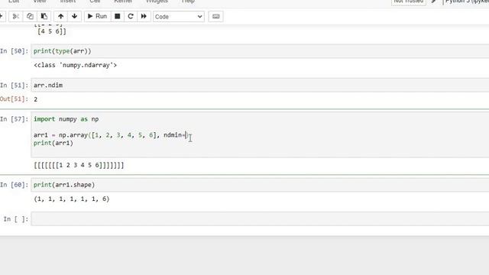
Task: Move selected cell up arrow
Action: 60,16
